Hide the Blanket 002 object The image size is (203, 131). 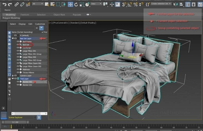tap(18, 85)
